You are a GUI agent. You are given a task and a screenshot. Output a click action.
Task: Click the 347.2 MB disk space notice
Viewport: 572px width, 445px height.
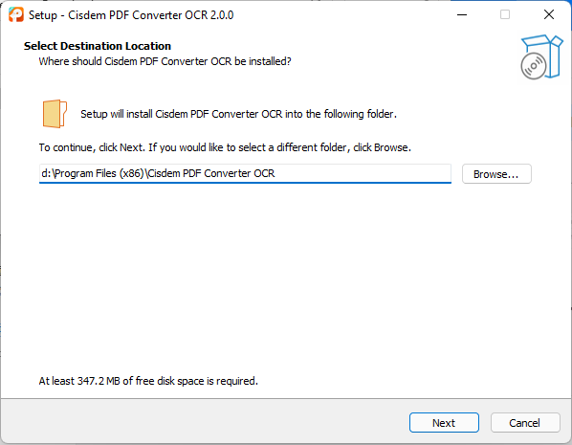click(148, 381)
